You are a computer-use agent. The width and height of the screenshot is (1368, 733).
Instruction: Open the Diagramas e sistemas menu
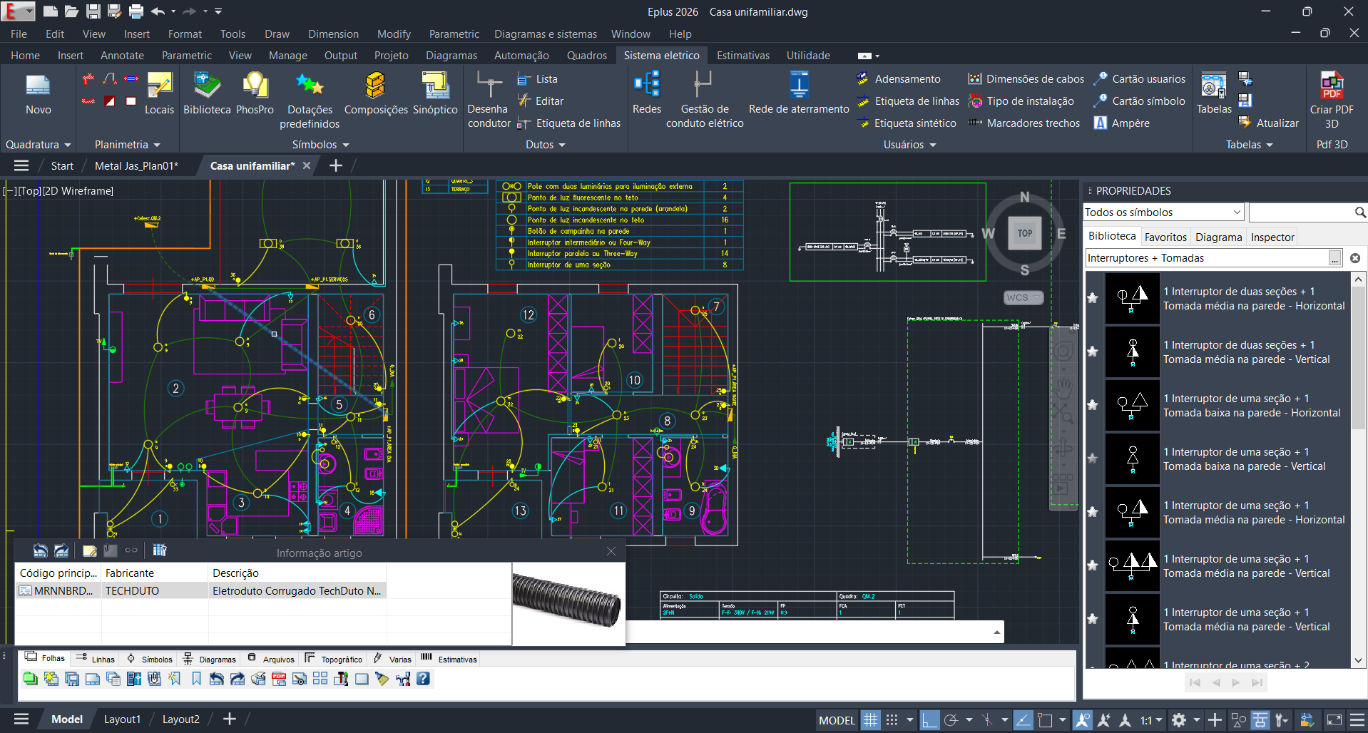pyautogui.click(x=546, y=34)
